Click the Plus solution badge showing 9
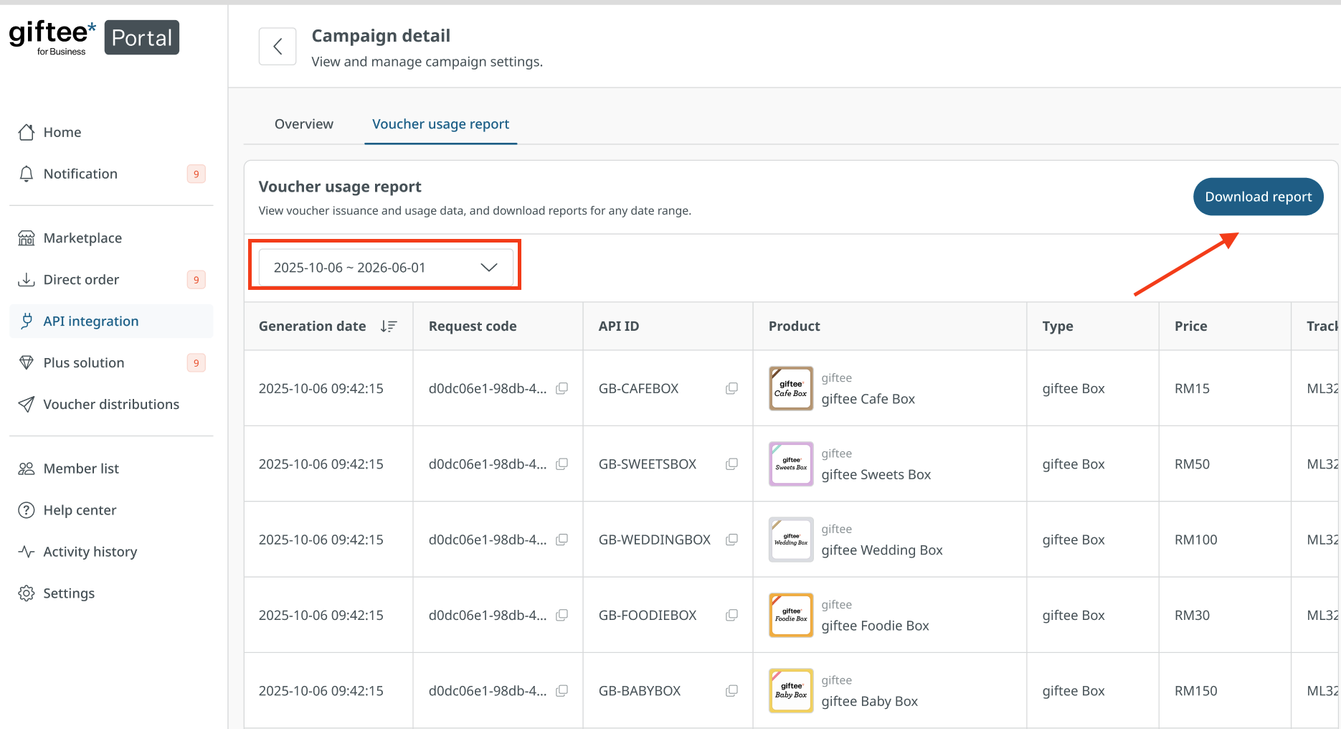 pos(196,363)
